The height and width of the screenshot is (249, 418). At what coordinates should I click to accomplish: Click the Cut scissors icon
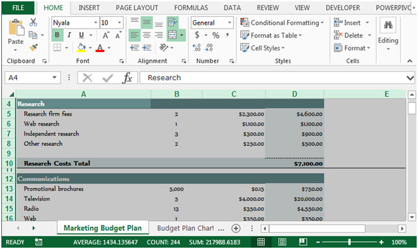(x=33, y=23)
